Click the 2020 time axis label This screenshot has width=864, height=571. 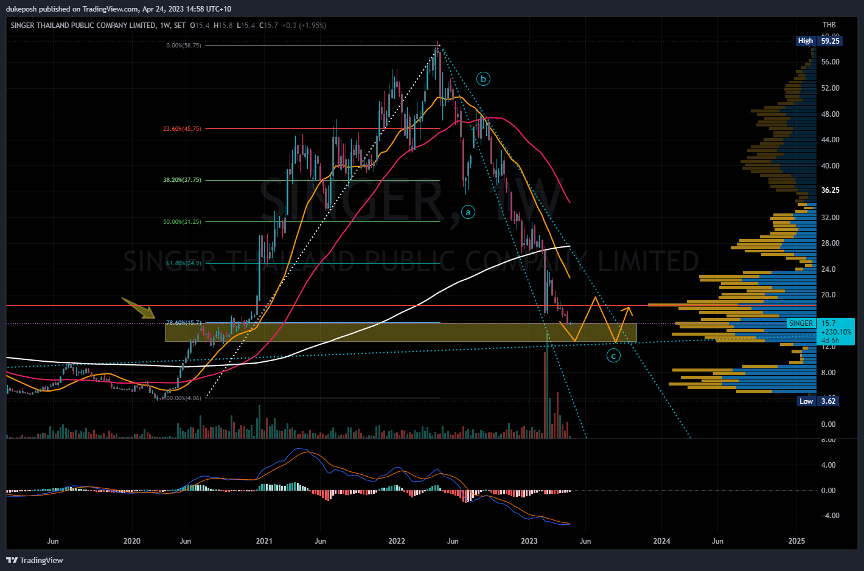131,541
